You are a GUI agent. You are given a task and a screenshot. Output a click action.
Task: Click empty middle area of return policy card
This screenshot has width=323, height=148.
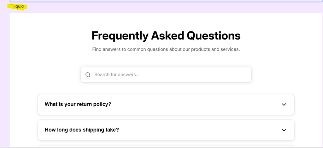[x=196, y=104]
